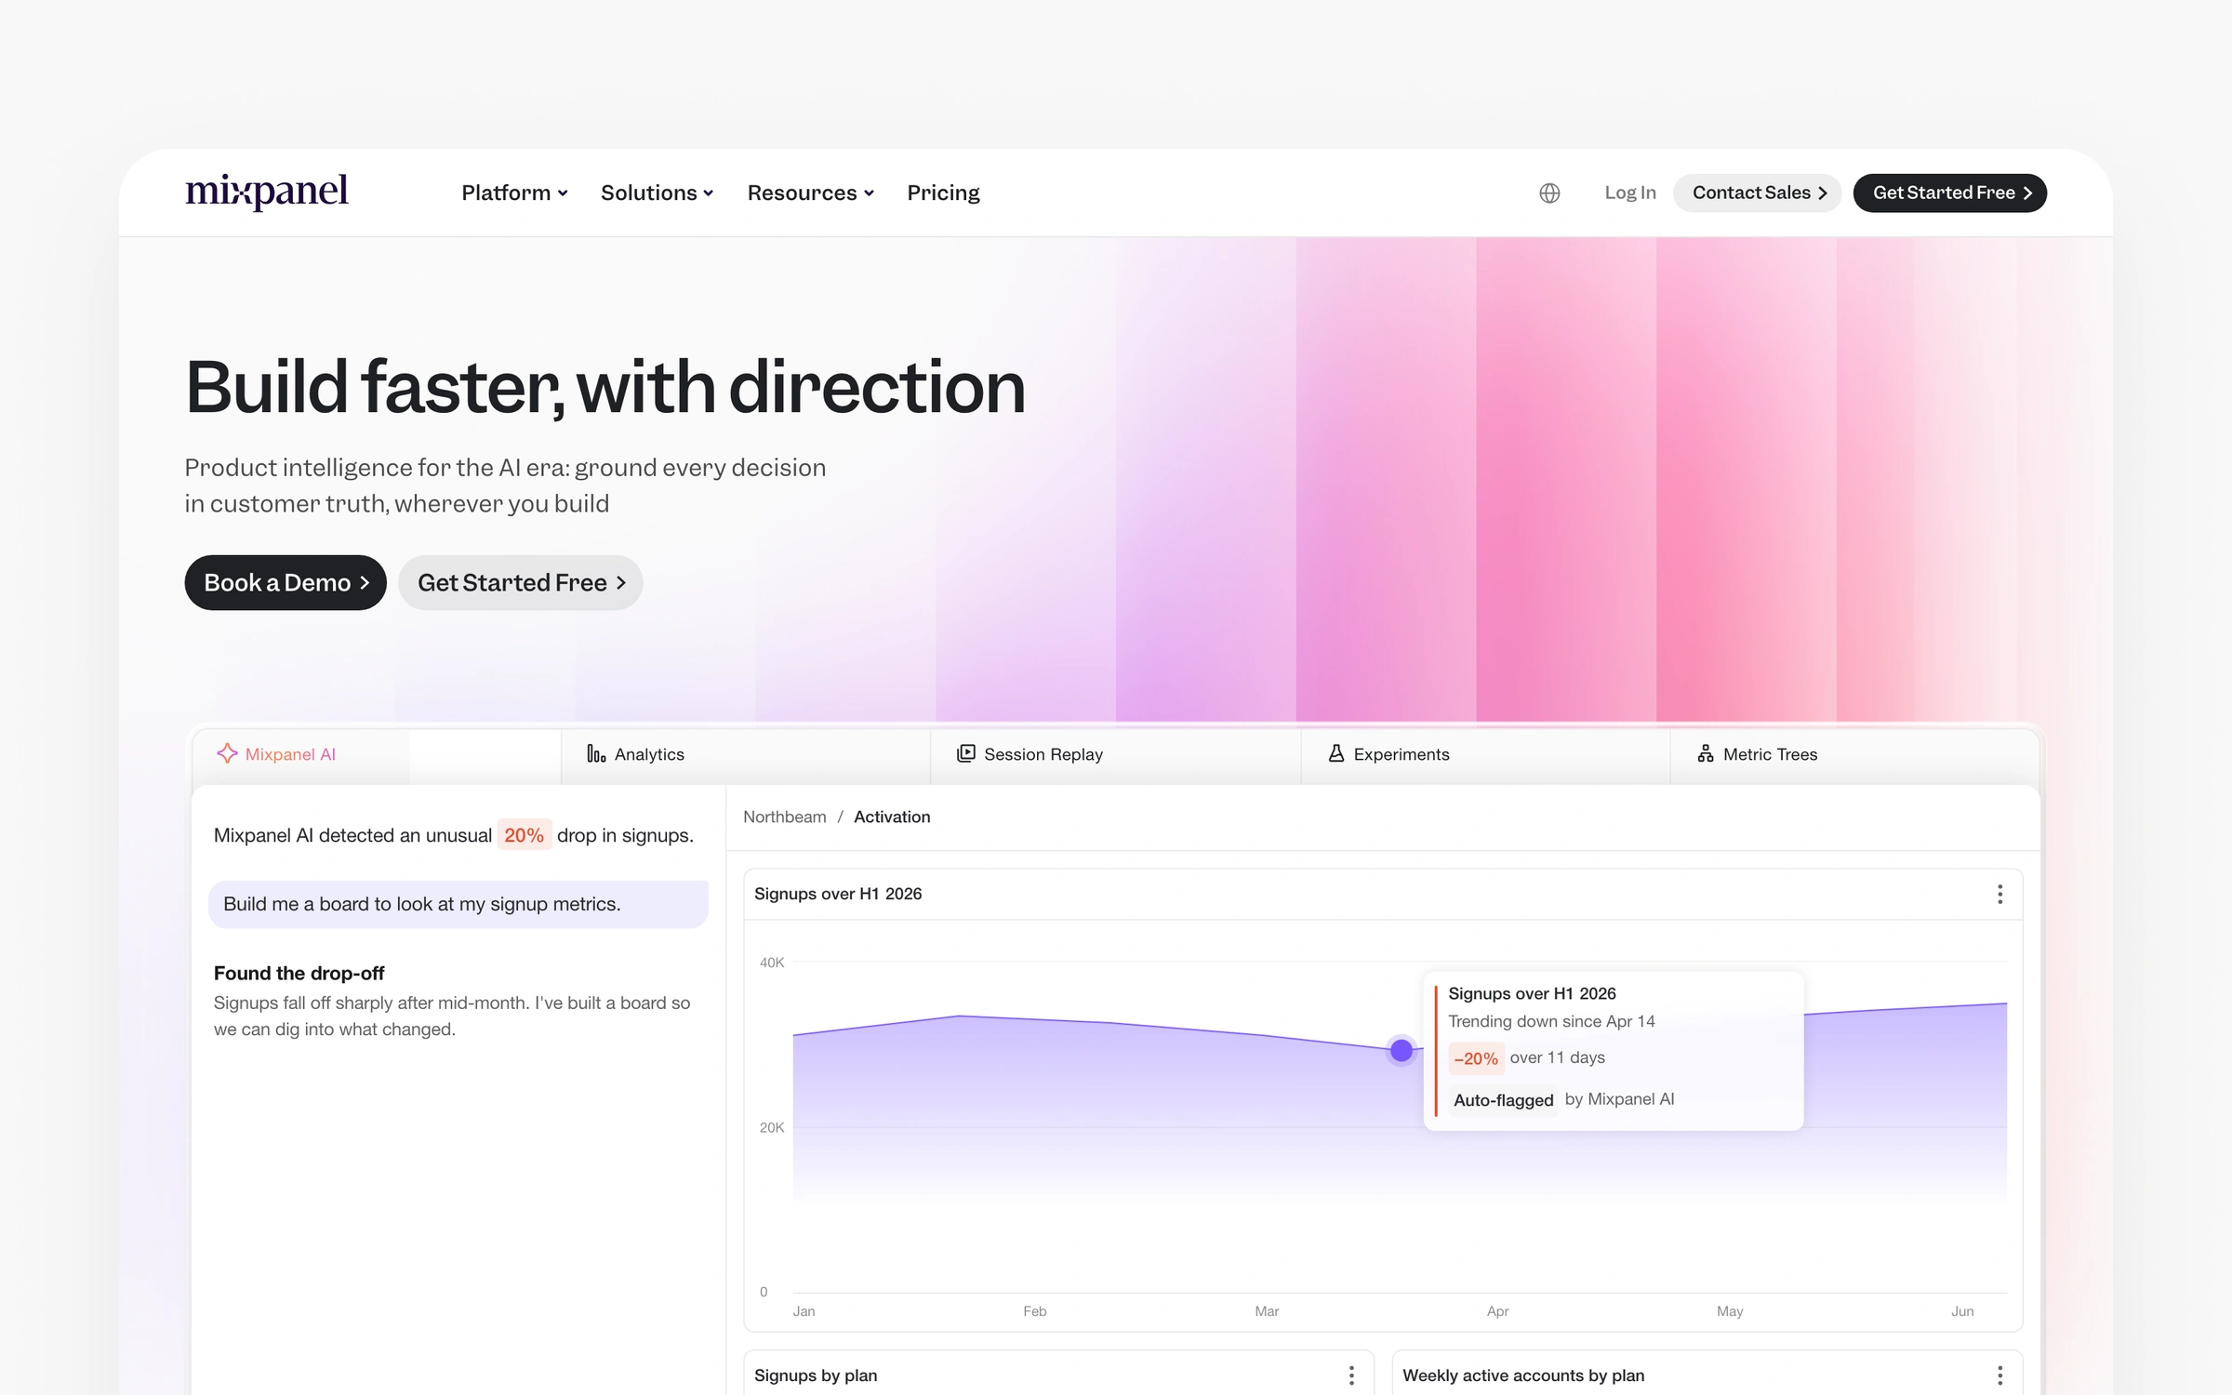
Task: Click the Mixpanel logo
Action: point(267,192)
